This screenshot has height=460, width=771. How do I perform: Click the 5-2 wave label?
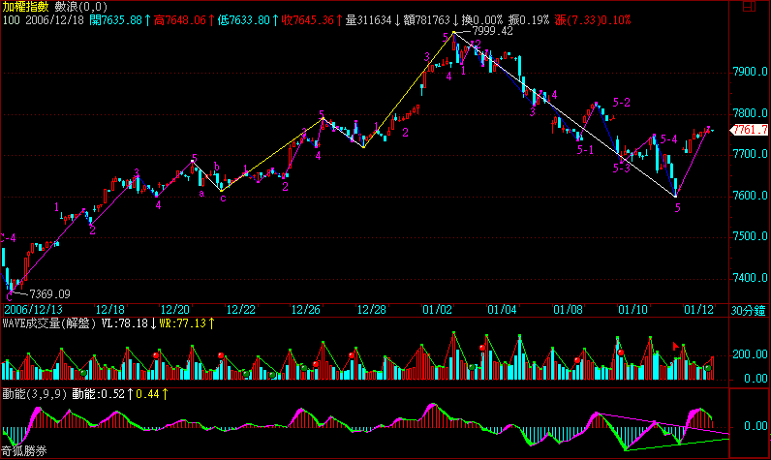click(621, 103)
